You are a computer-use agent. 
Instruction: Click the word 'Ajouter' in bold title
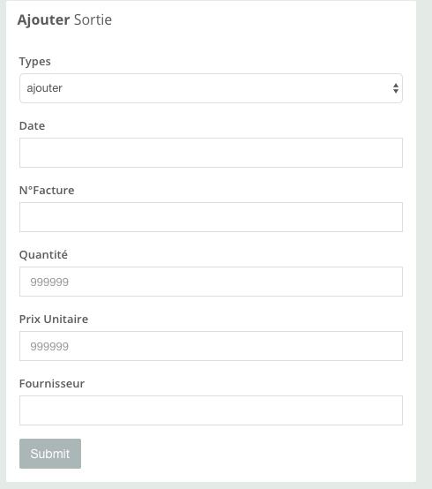click(43, 20)
